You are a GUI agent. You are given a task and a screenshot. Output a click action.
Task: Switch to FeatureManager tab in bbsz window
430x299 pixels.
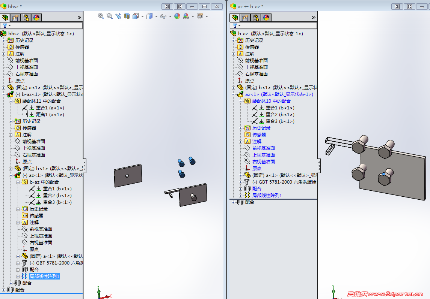tap(5, 18)
